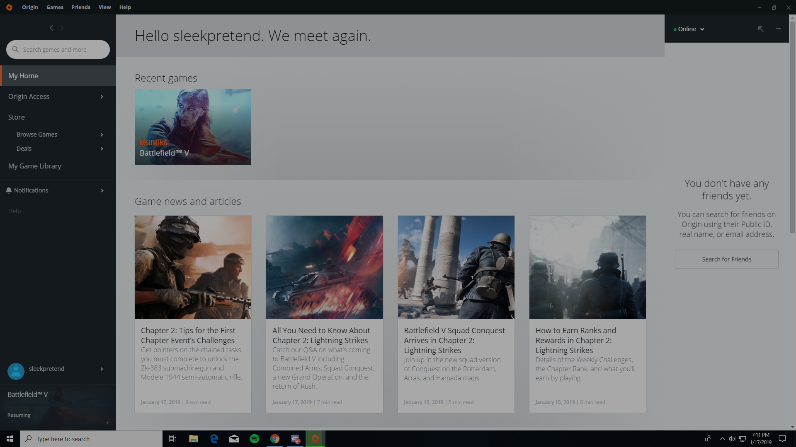The image size is (796, 447).
Task: Switch to Google Chrome in taskbar
Action: (275, 439)
